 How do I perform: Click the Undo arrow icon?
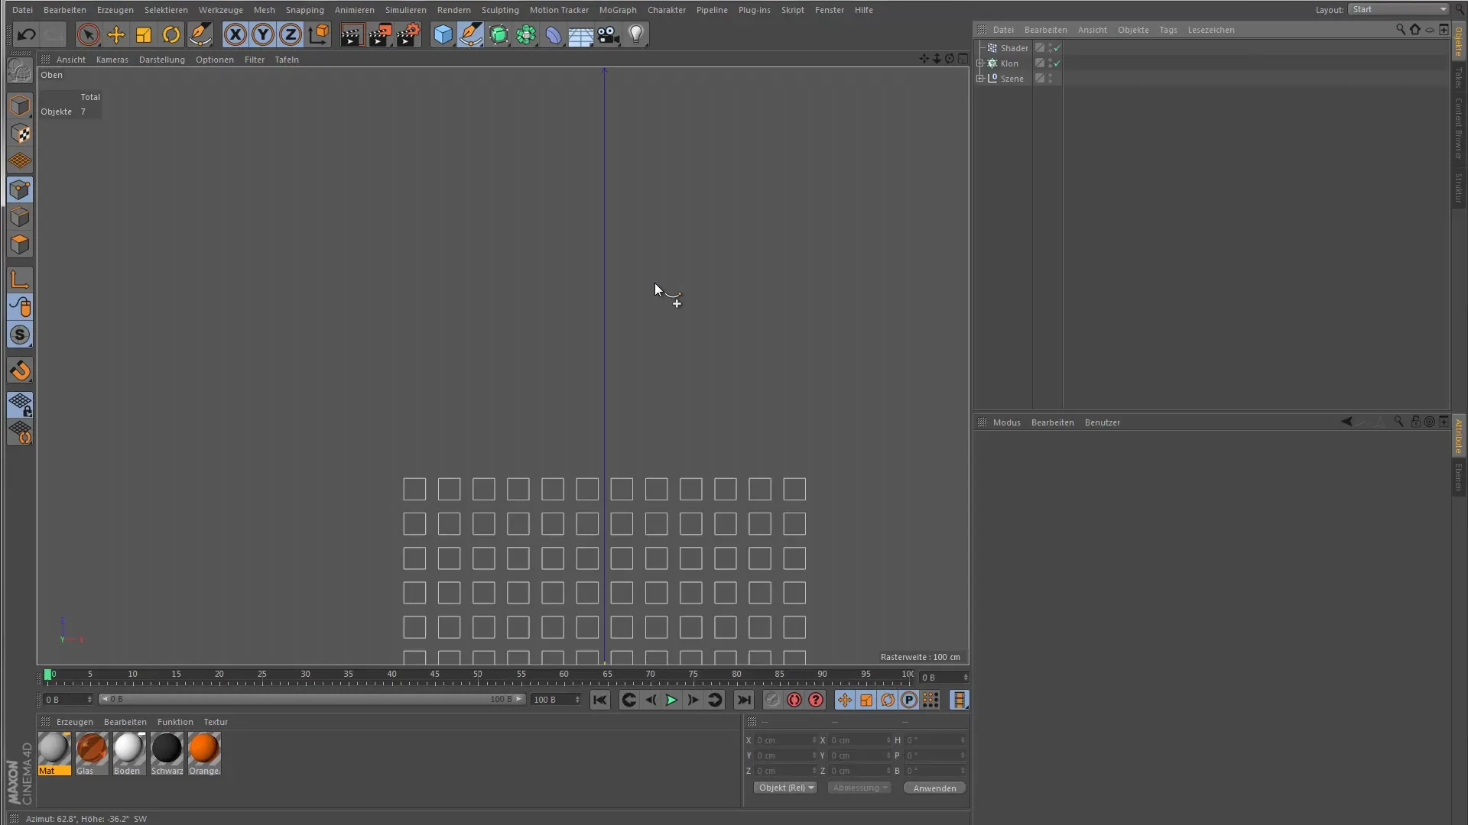point(27,34)
